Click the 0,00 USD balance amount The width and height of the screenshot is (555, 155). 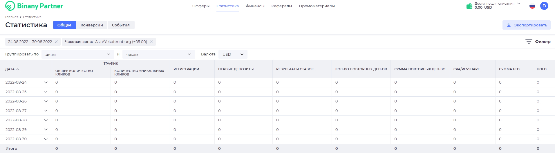pyautogui.click(x=483, y=8)
